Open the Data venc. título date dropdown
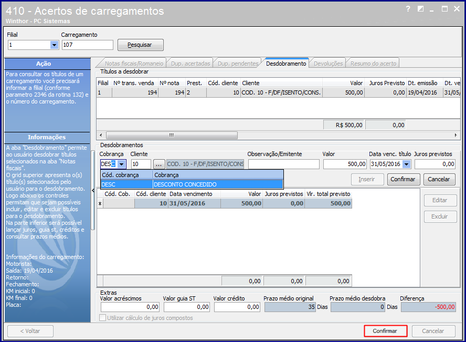The image size is (466, 342). point(407,164)
